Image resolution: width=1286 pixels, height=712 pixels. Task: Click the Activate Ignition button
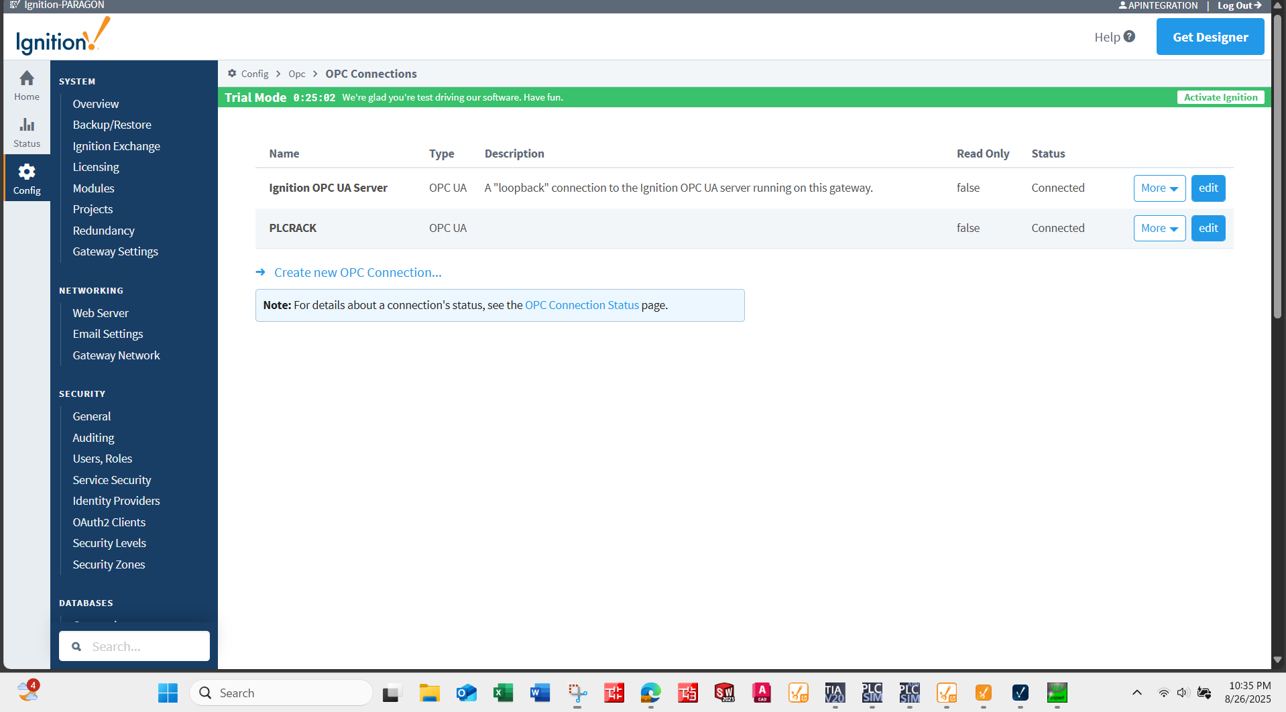[x=1221, y=97]
